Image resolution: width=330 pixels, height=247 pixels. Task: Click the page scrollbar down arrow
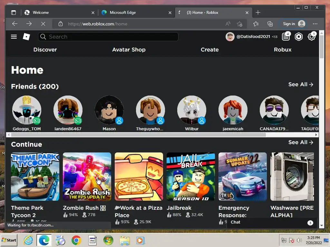[322, 225]
